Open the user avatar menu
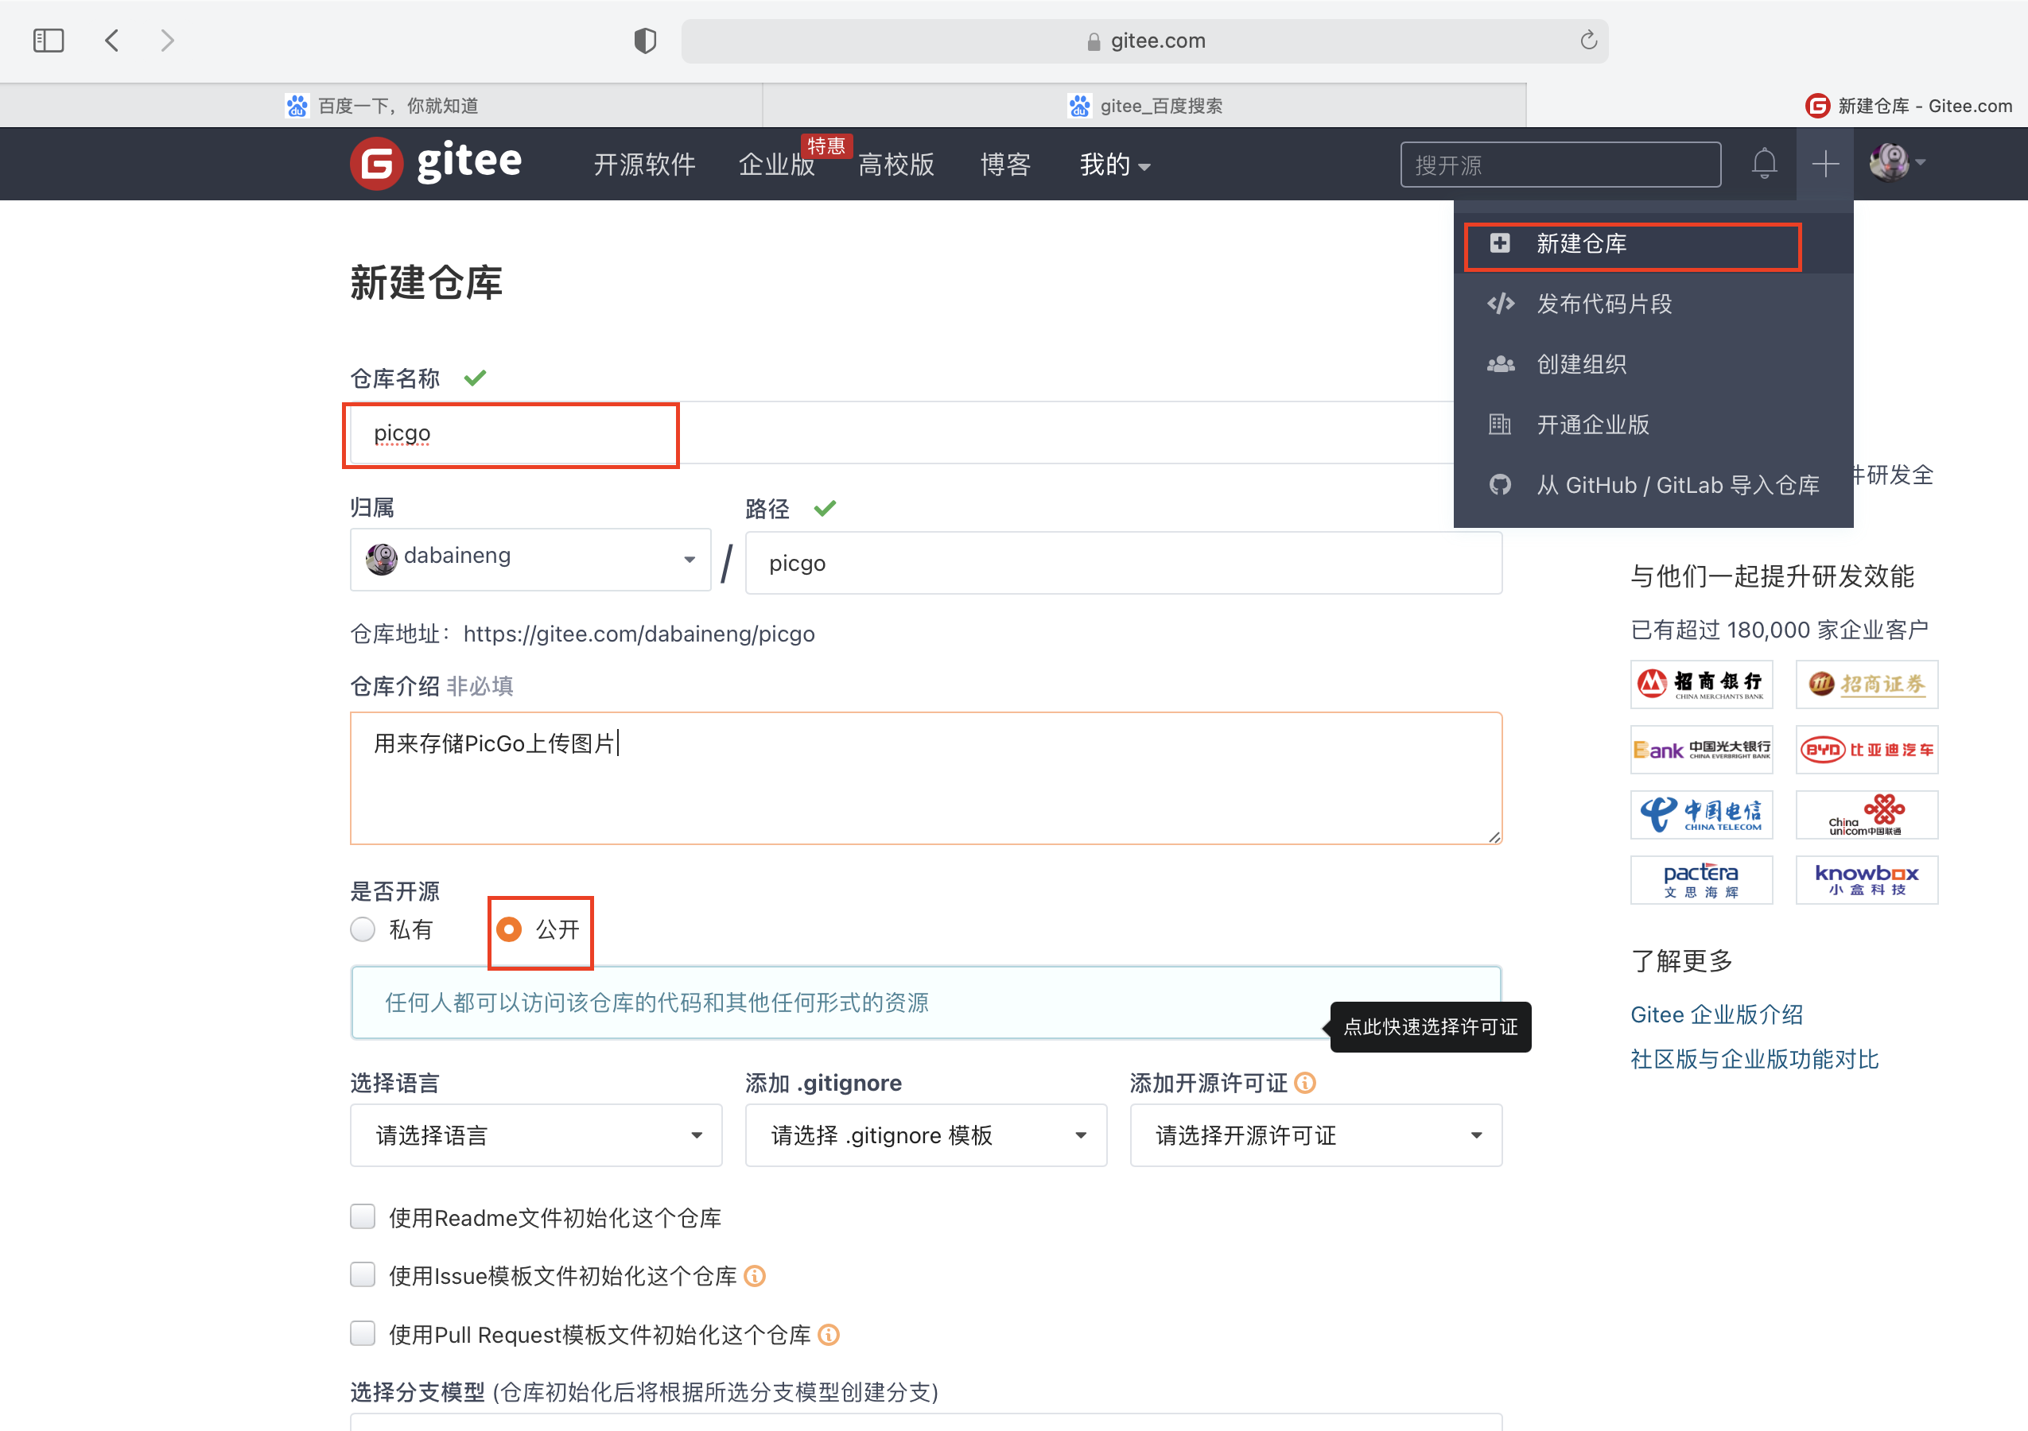The width and height of the screenshot is (2028, 1431). pyautogui.click(x=1897, y=162)
